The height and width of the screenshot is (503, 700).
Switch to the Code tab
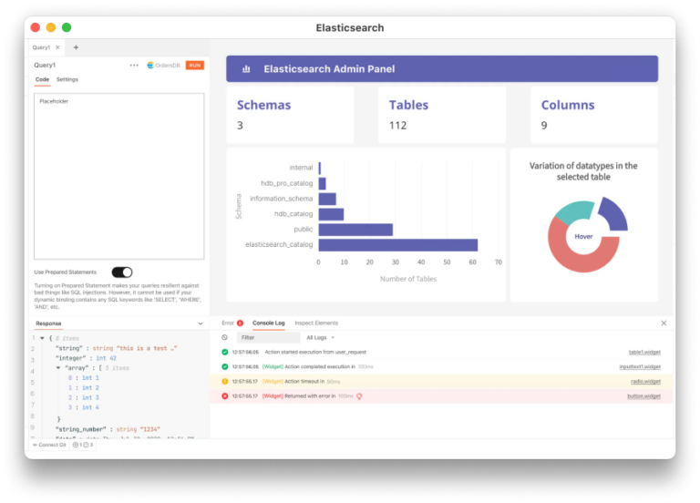[x=43, y=79]
